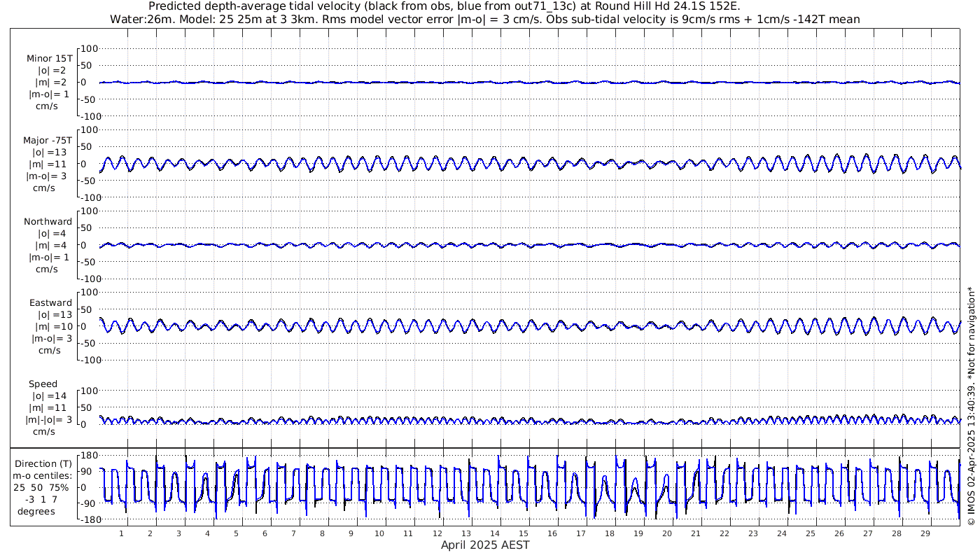Click the day 29 label on the date axis
The image size is (980, 560).
pyautogui.click(x=925, y=533)
